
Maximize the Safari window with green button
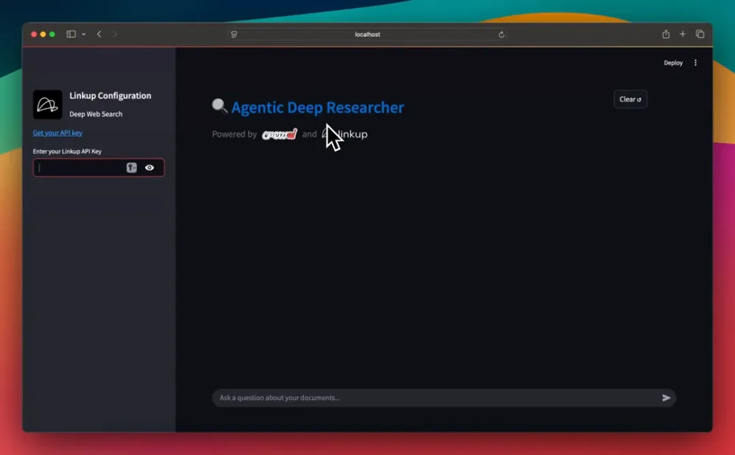(52, 34)
